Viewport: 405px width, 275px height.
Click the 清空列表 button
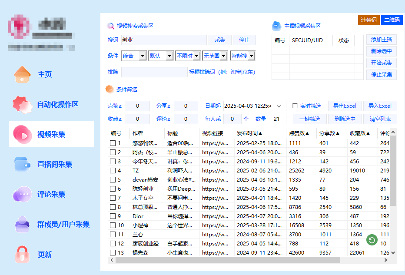380,119
